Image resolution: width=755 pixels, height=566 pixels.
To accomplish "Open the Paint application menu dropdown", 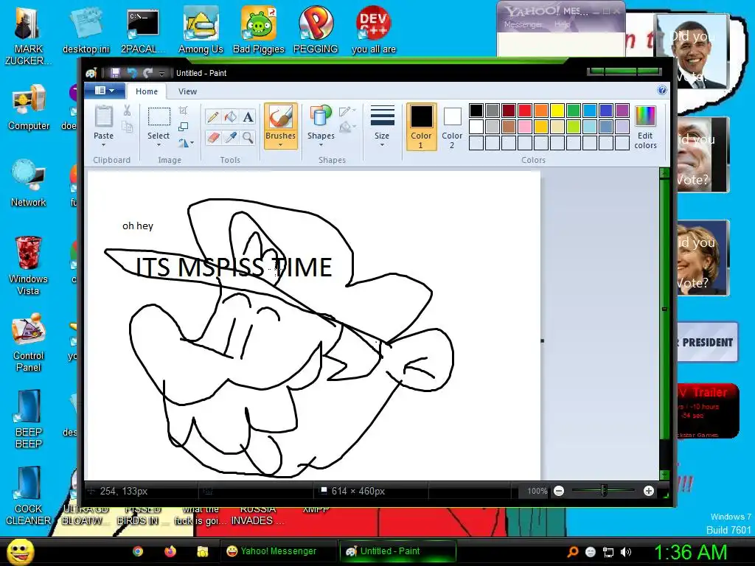I will point(105,91).
